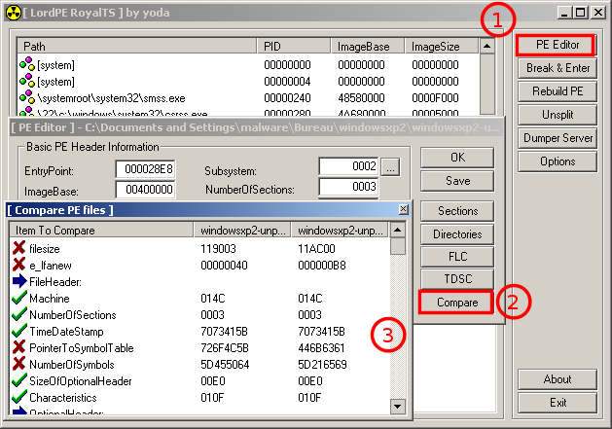Screen dimensions: 612x429
Task: Click the red X beside PointerToSymbolTable
Action: pyautogui.click(x=18, y=347)
